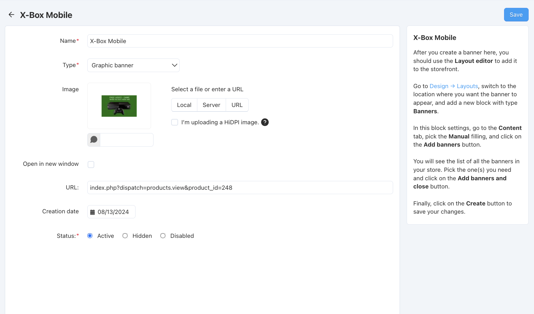Screen dimensions: 534x314
Task: Click the X-Box Mobile sidebar heading
Action: pyautogui.click(x=435, y=38)
